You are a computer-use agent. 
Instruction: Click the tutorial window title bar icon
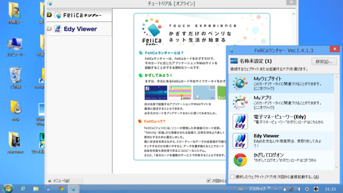click(50, 4)
